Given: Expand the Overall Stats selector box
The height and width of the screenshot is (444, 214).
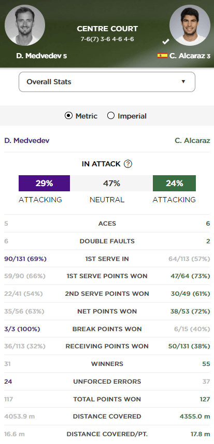Looking at the screenshot, I should 107,82.
